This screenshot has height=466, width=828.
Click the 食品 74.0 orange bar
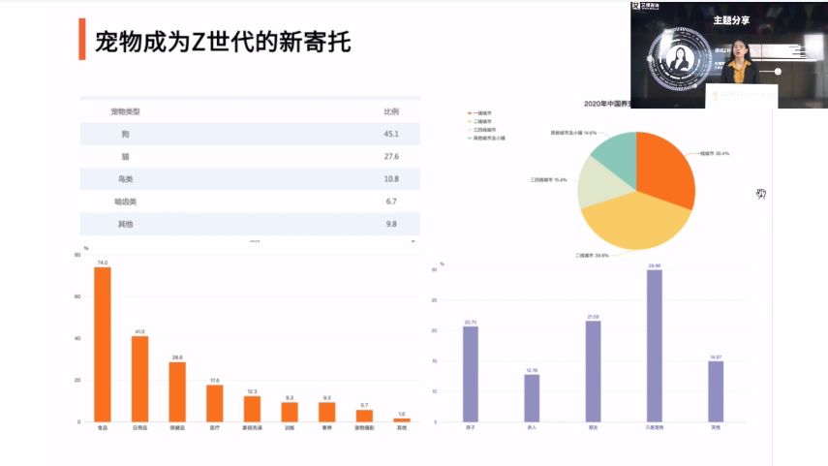point(102,344)
